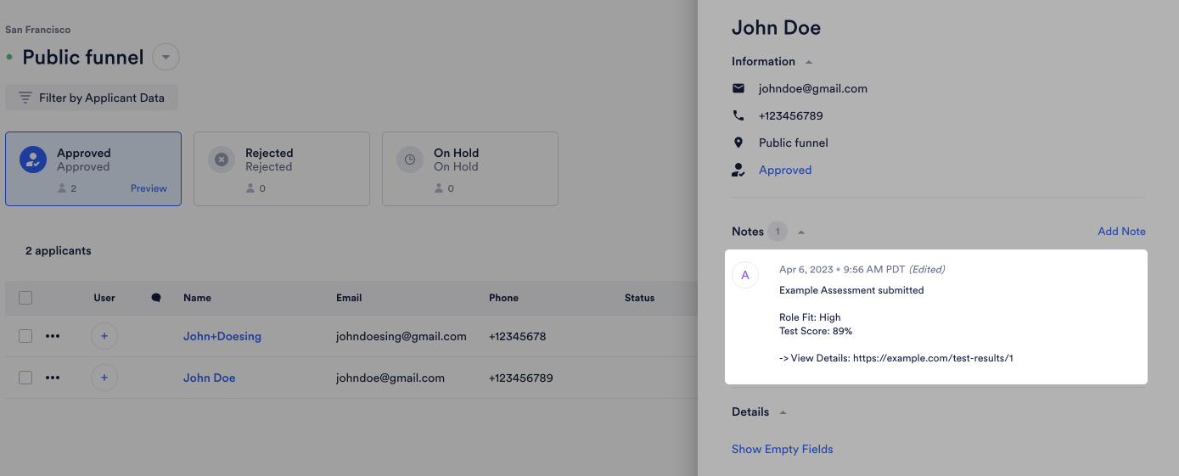Assign user with plus icon for John Doe
The height and width of the screenshot is (476, 1179).
[104, 378]
